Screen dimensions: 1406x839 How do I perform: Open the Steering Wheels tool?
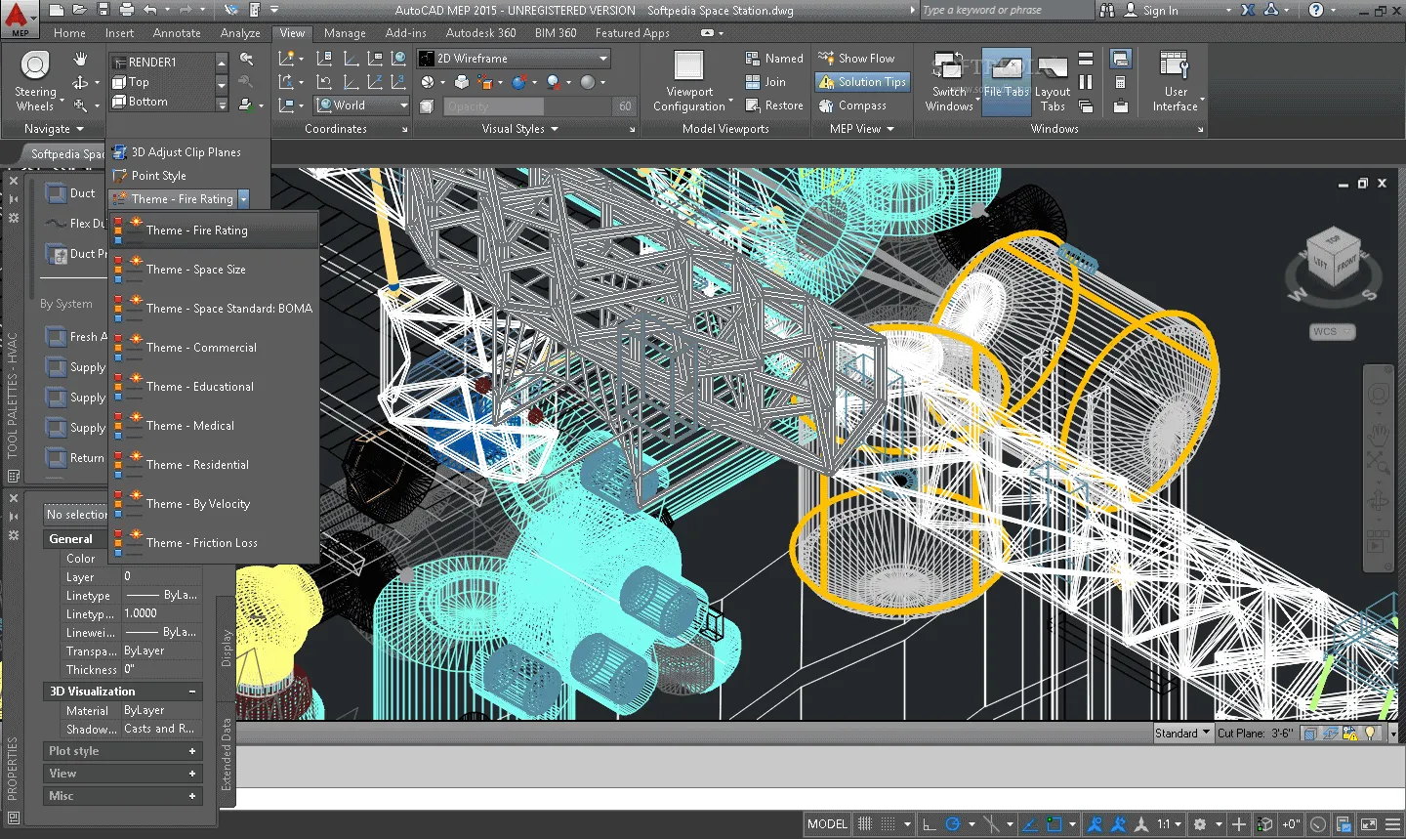tap(35, 66)
